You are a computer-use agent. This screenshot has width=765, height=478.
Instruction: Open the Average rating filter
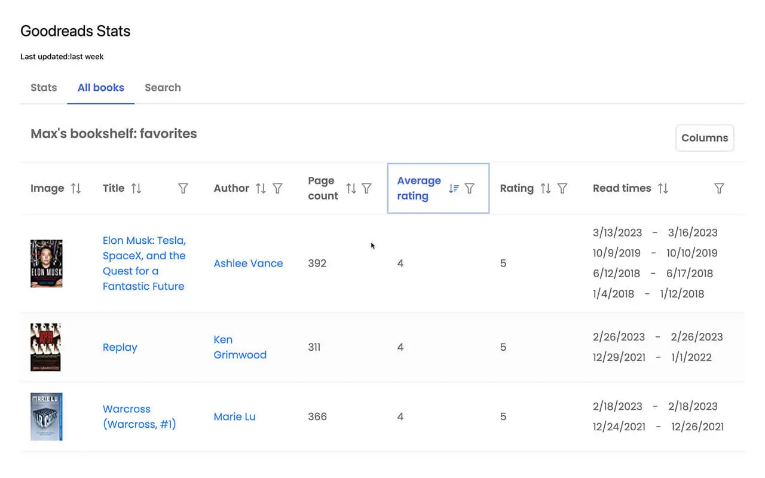470,189
